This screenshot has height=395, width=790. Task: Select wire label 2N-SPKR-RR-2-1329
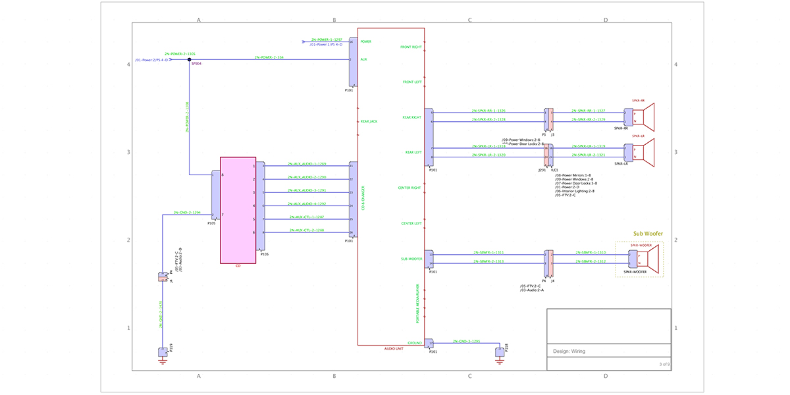pyautogui.click(x=589, y=120)
